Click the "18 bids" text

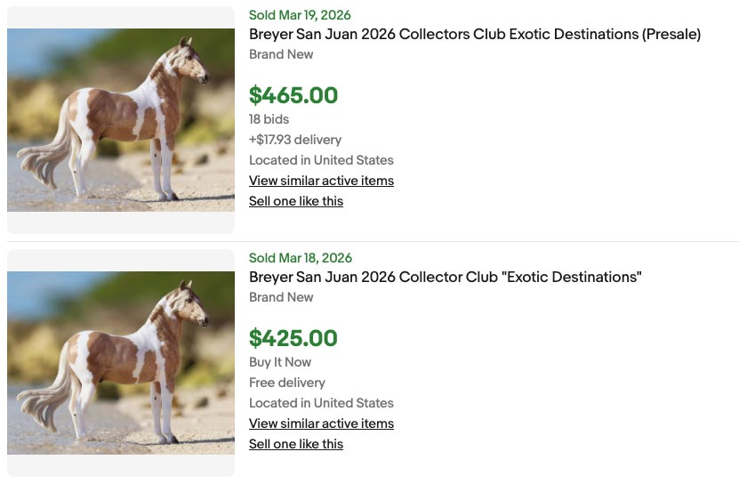coord(269,119)
